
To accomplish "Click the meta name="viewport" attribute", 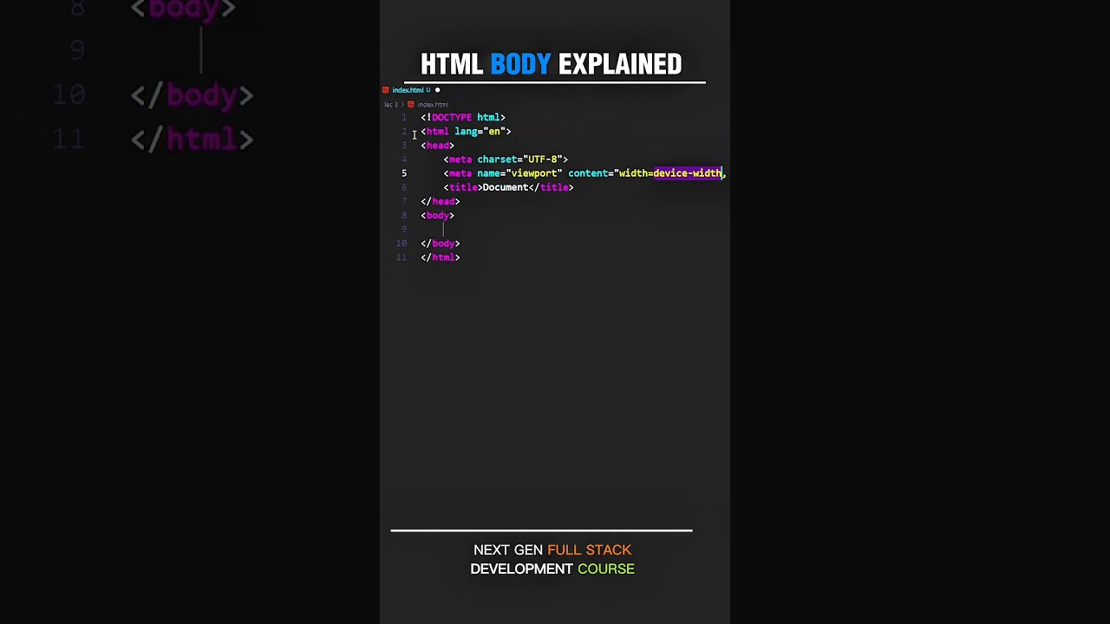I will [519, 173].
